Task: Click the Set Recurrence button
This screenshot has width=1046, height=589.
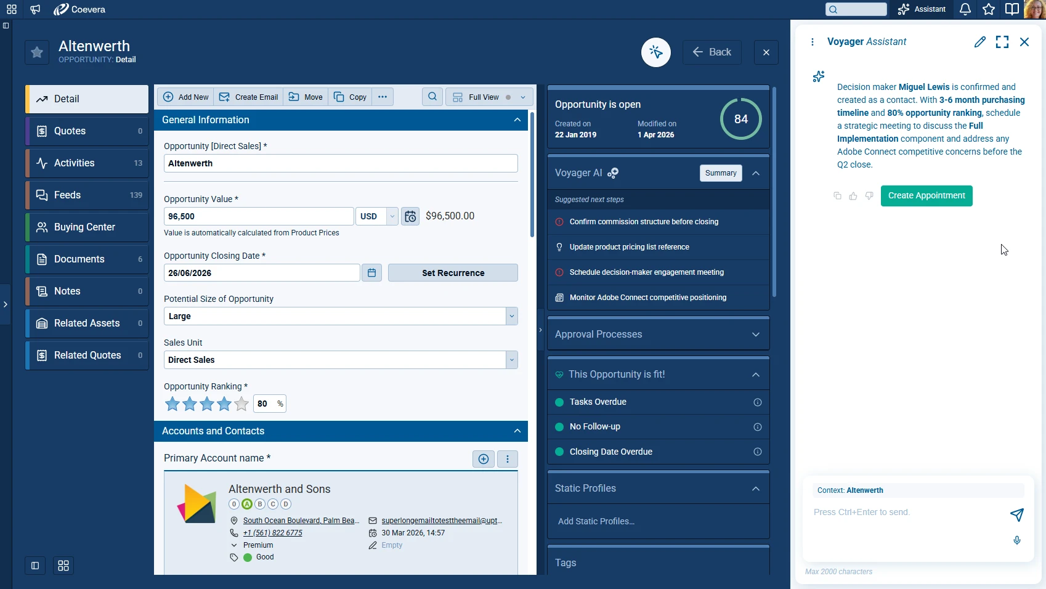Action: (x=453, y=273)
